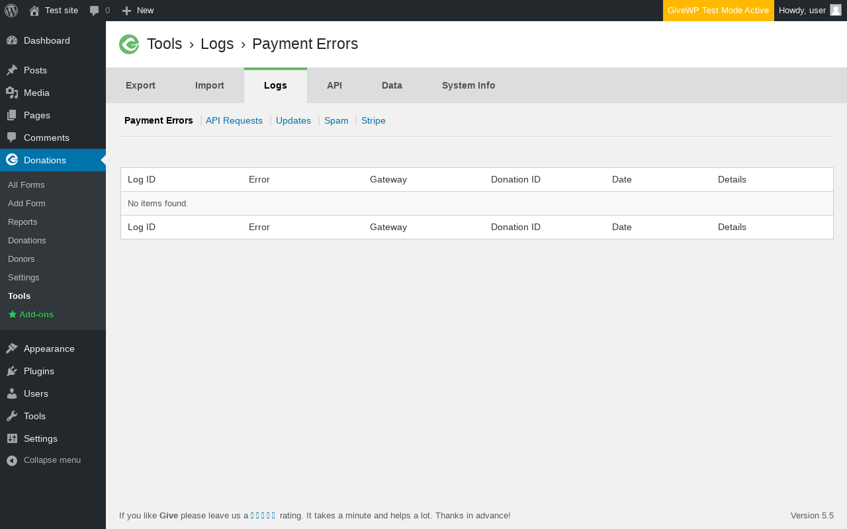This screenshot has height=529, width=847.
Task: Open Donations Settings submenu item
Action: 53,277
